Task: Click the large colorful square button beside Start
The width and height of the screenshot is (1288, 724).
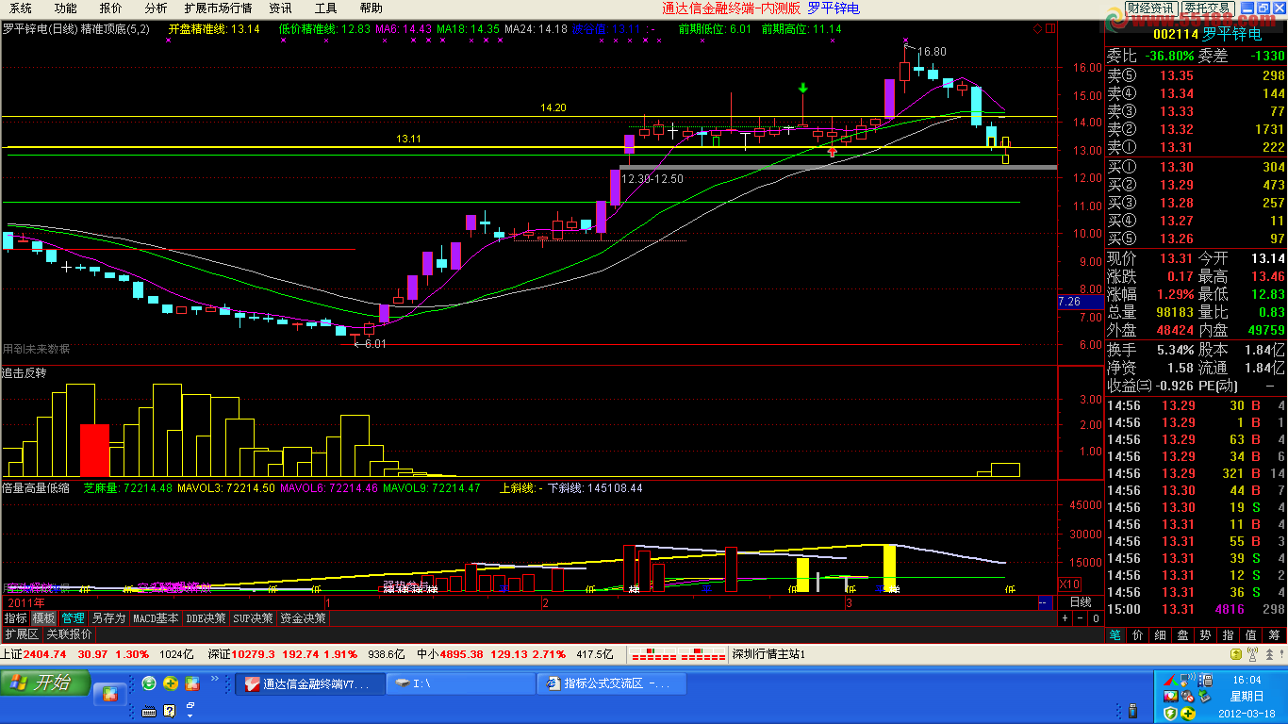Action: click(110, 696)
